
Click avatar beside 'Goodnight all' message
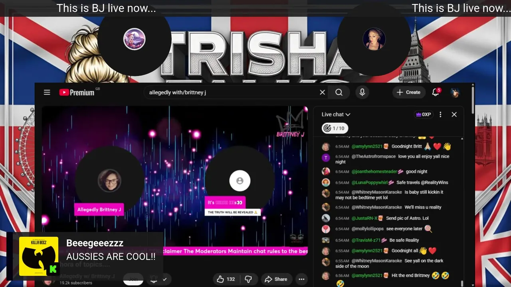tap(326, 251)
